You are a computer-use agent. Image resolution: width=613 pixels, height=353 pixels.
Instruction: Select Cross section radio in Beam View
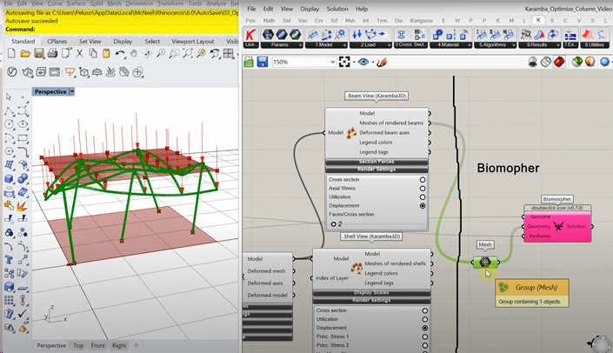pos(423,179)
